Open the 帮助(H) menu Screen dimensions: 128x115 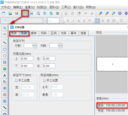point(91,7)
